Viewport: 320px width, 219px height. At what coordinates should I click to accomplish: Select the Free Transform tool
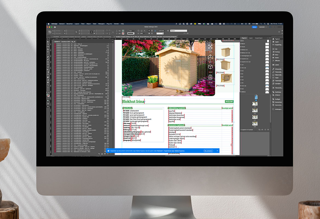pos(48,70)
